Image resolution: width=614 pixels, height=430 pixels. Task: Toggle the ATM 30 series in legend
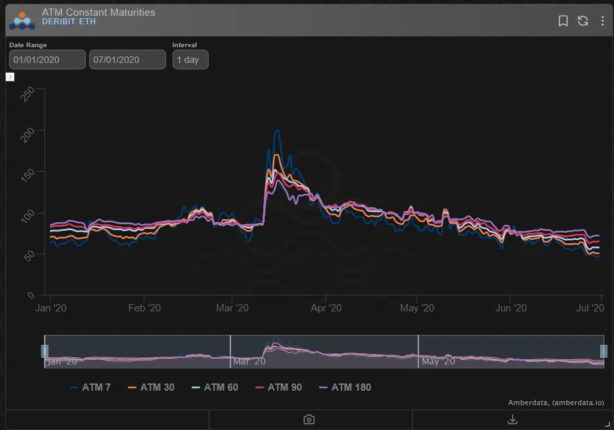[x=151, y=387]
